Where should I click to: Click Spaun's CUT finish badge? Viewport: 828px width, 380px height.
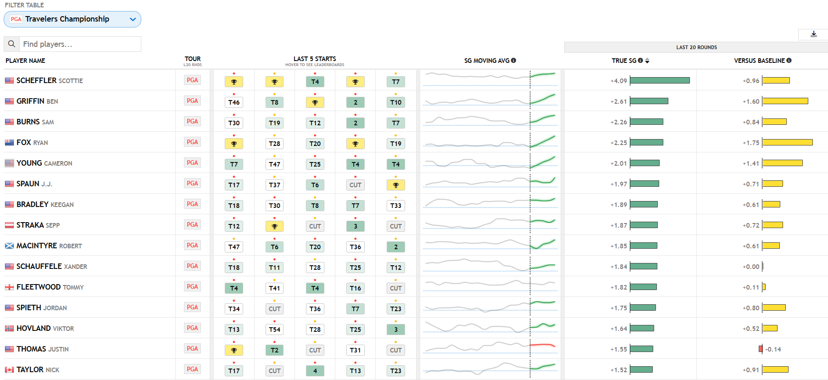click(356, 185)
